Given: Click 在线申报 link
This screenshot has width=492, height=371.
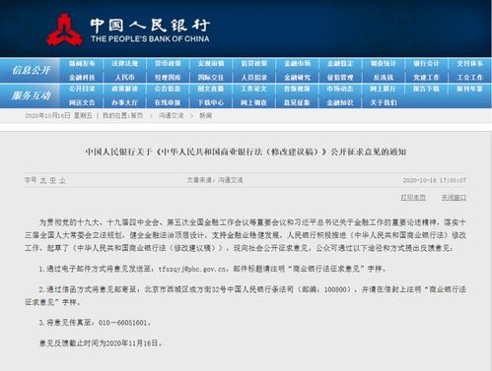Looking at the screenshot, I should point(168,102).
